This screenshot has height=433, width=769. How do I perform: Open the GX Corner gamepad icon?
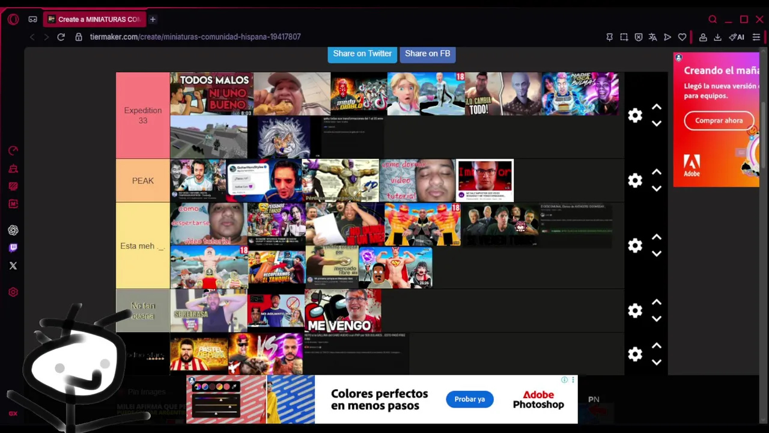(x=32, y=19)
